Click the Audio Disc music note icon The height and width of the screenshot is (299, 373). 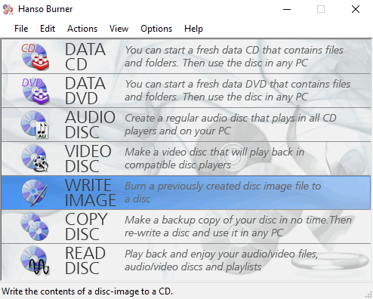coord(35,125)
